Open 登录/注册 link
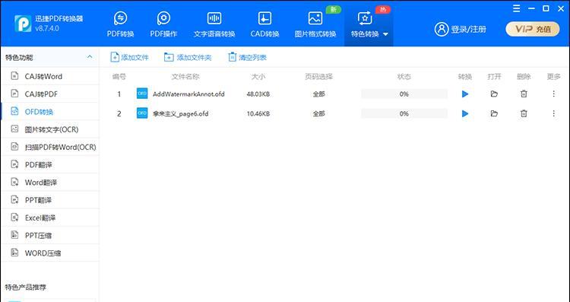 tap(469, 30)
